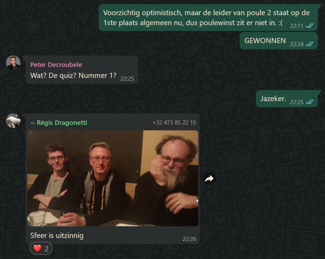This screenshot has height=259, width=325.
Task: Click phone number +32 473 85 22 15
Action: (x=174, y=122)
